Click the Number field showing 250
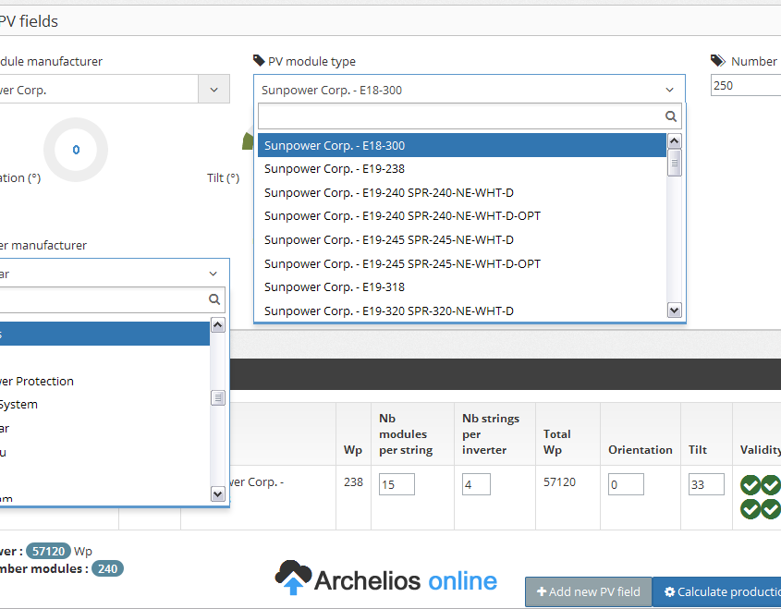Viewport: 781px width, 609px height. pos(746,86)
